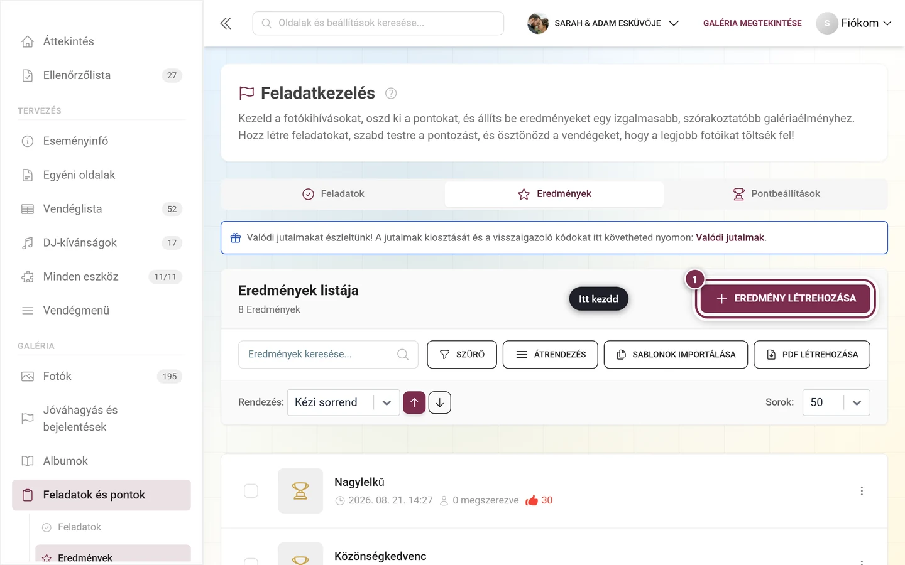Image resolution: width=905 pixels, height=565 pixels.
Task: Open the Sorok 50 rows dropdown
Action: [x=836, y=402]
